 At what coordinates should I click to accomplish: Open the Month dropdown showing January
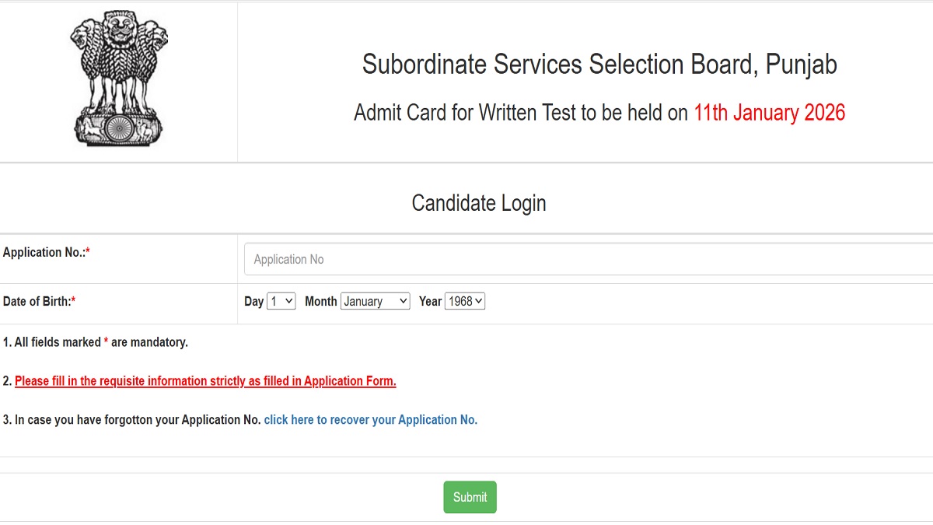375,301
